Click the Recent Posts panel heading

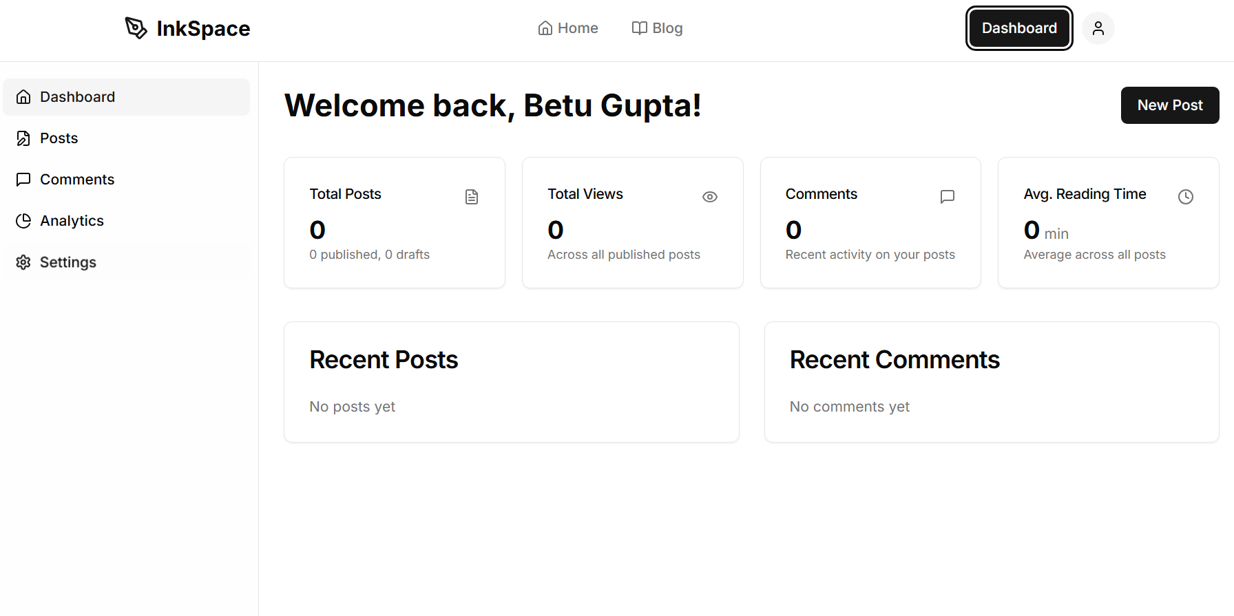coord(384,360)
